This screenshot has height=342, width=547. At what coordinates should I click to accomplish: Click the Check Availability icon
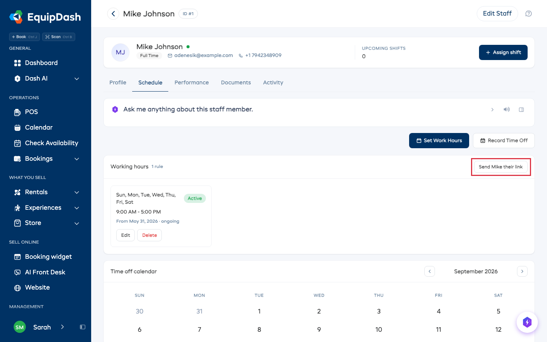[x=17, y=143]
